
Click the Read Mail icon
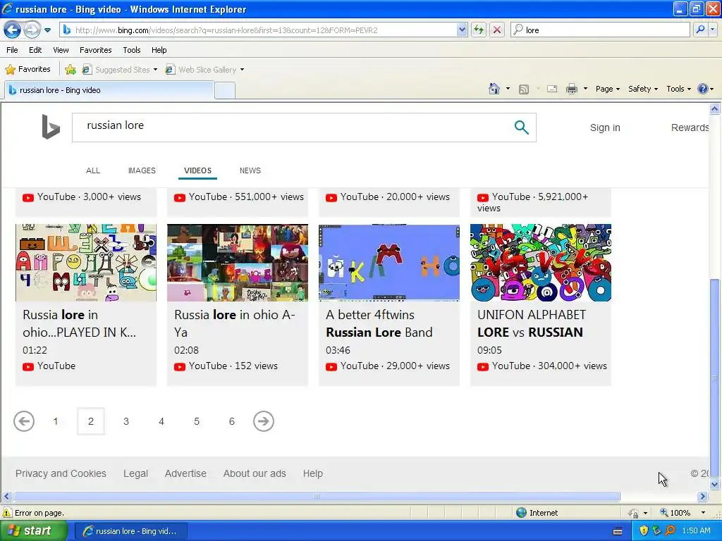[552, 89]
